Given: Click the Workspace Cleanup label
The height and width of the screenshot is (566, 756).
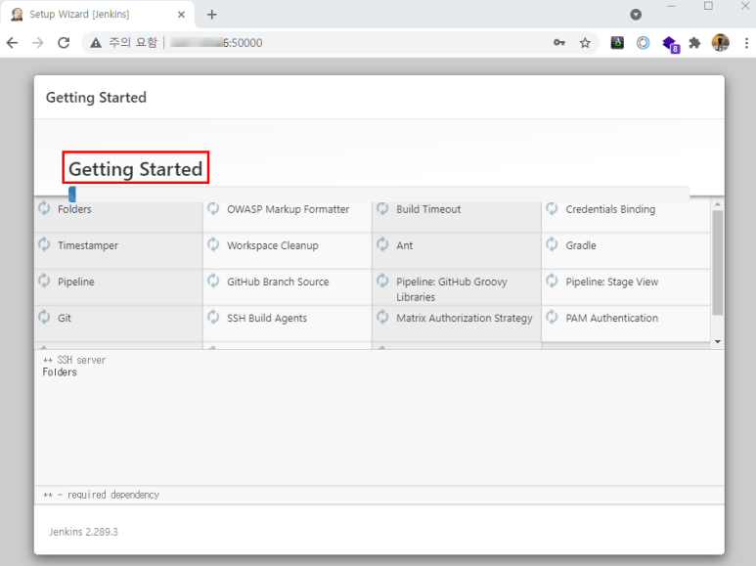Looking at the screenshot, I should [x=273, y=245].
